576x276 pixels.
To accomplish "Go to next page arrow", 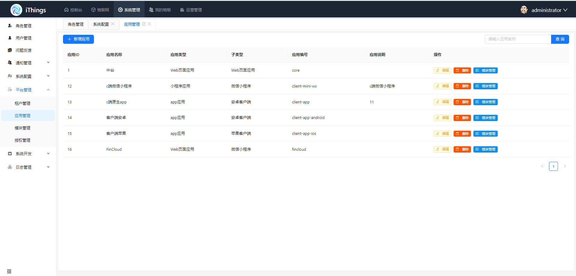I will click(565, 166).
